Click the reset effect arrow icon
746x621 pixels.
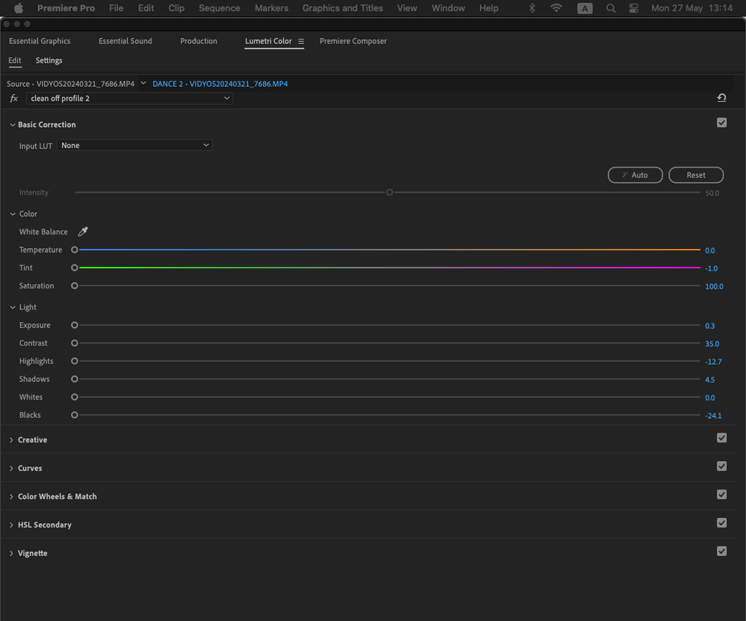pos(721,98)
